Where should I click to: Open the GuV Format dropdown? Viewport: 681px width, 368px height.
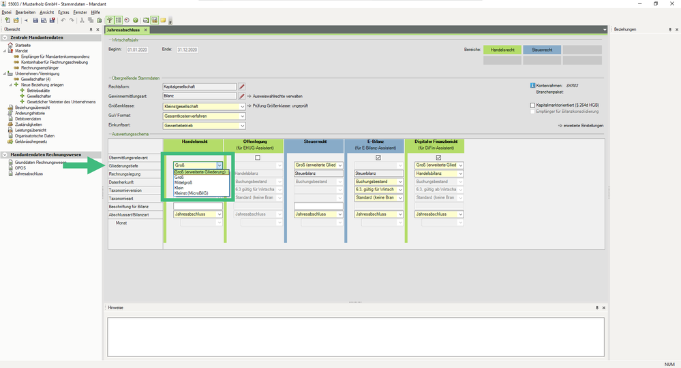click(x=242, y=116)
